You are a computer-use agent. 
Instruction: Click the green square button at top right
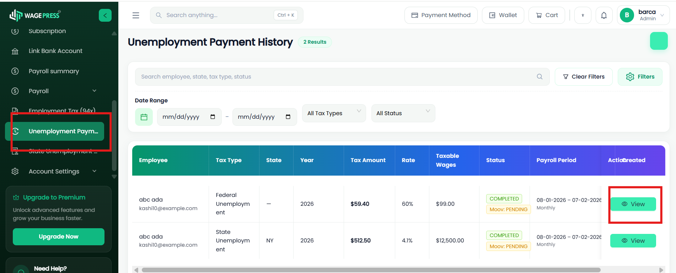pyautogui.click(x=659, y=41)
